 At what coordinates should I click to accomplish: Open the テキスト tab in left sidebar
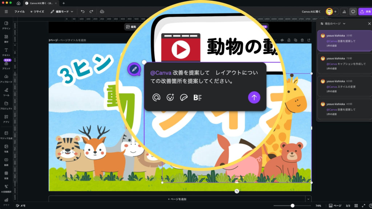click(6, 52)
